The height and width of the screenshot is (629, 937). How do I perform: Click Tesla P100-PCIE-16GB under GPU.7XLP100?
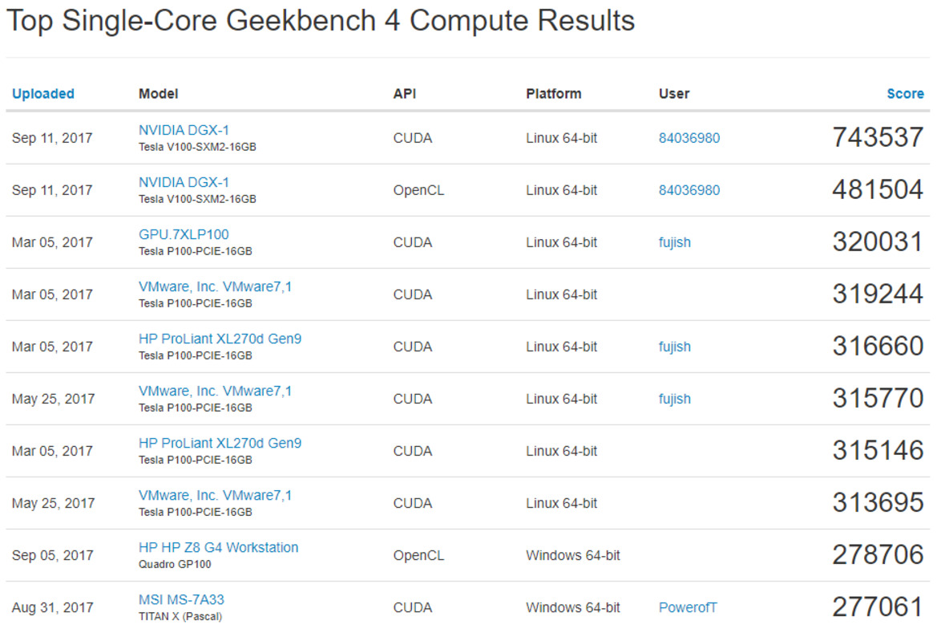click(196, 252)
